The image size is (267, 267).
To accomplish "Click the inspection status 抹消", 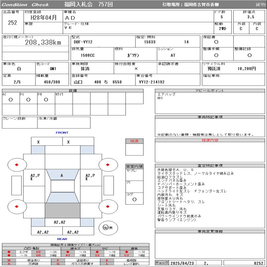I will (85, 69).
